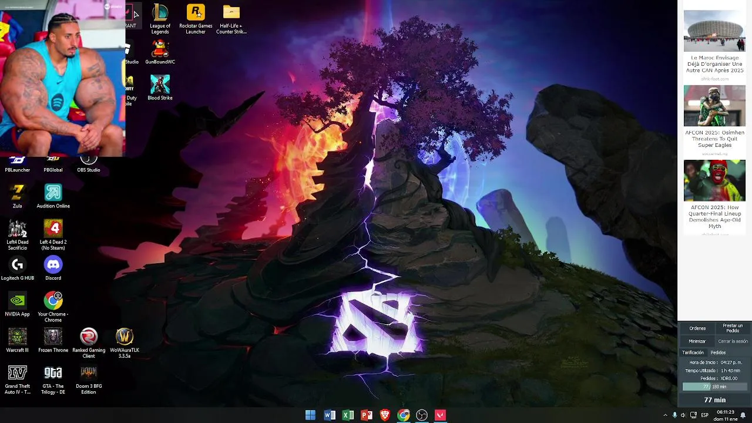The width and height of the screenshot is (752, 423).
Task: Click the large 77 min remaining text
Action: click(715, 400)
